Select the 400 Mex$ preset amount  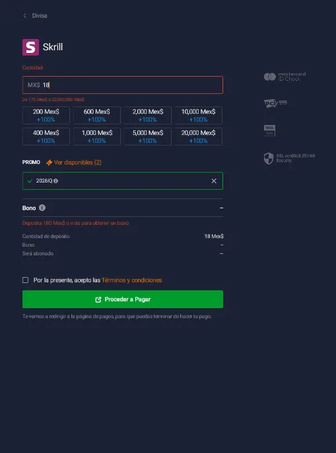pos(46,136)
